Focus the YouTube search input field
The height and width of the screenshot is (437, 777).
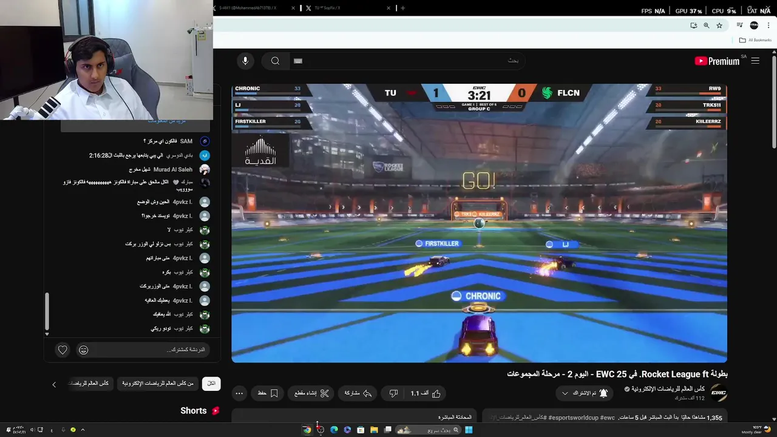pyautogui.click(x=407, y=61)
